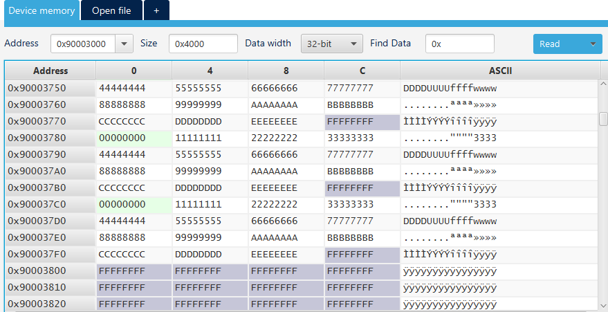Select address row 0x90003750
Screen dimensions: 608x312
[50, 89]
